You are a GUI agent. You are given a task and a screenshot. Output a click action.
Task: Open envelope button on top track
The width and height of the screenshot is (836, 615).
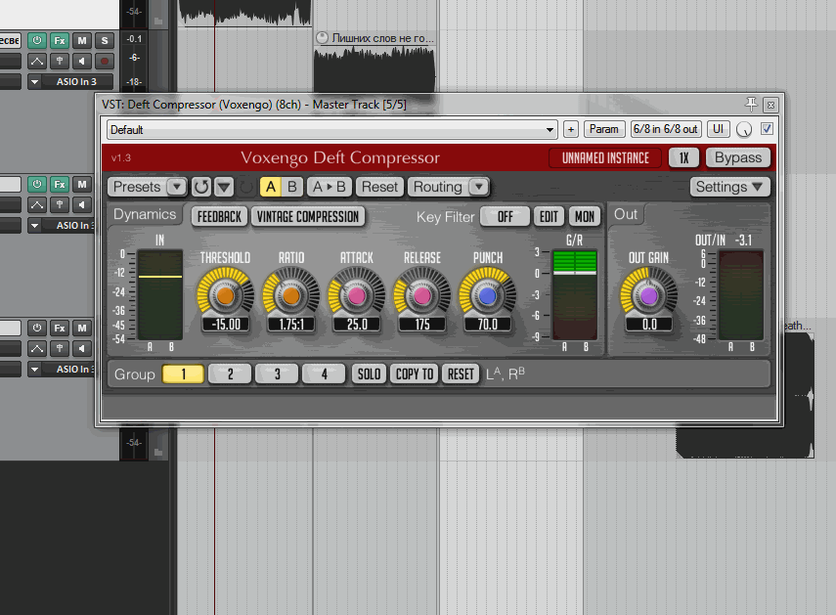(37, 61)
